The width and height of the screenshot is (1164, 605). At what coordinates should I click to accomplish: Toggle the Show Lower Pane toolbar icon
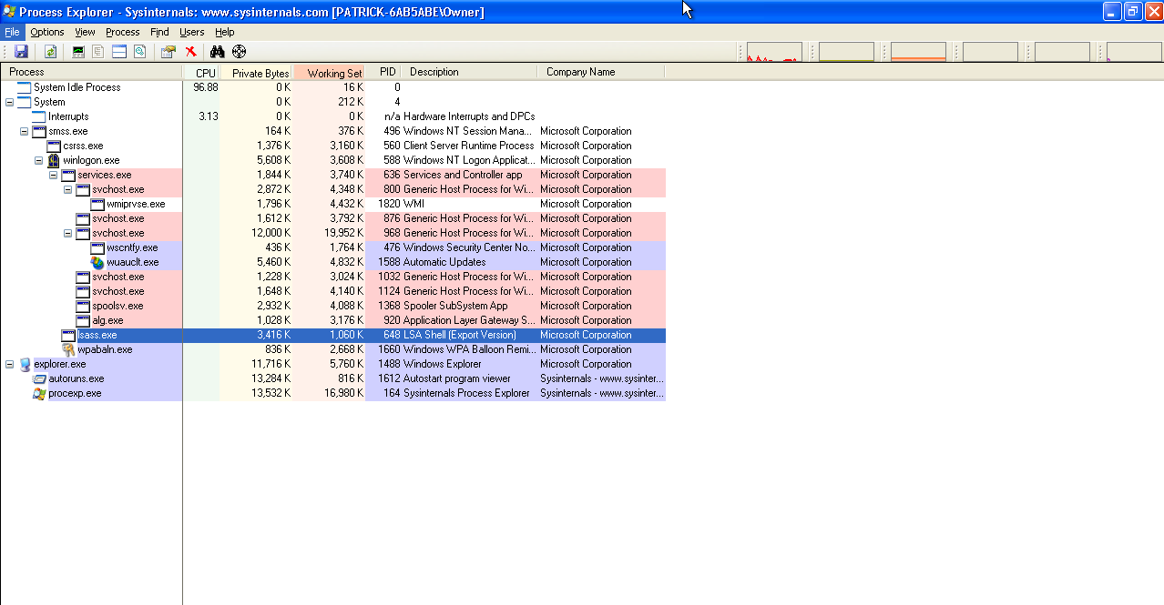click(119, 52)
